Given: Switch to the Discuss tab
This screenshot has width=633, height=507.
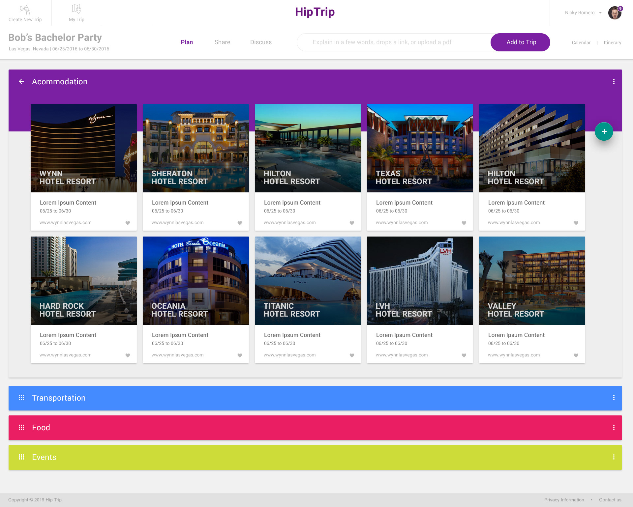Looking at the screenshot, I should coord(261,42).
